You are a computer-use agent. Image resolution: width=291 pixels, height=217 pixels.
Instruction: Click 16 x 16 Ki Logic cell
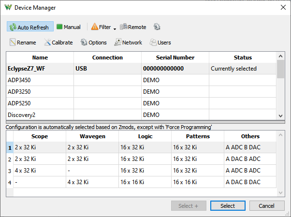145,182
